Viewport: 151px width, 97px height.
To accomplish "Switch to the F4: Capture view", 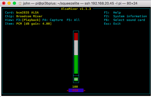I will (53, 20).
